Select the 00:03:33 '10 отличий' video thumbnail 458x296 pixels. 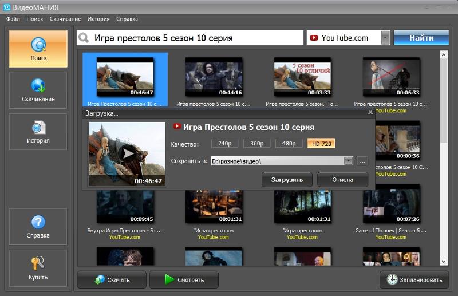303,77
